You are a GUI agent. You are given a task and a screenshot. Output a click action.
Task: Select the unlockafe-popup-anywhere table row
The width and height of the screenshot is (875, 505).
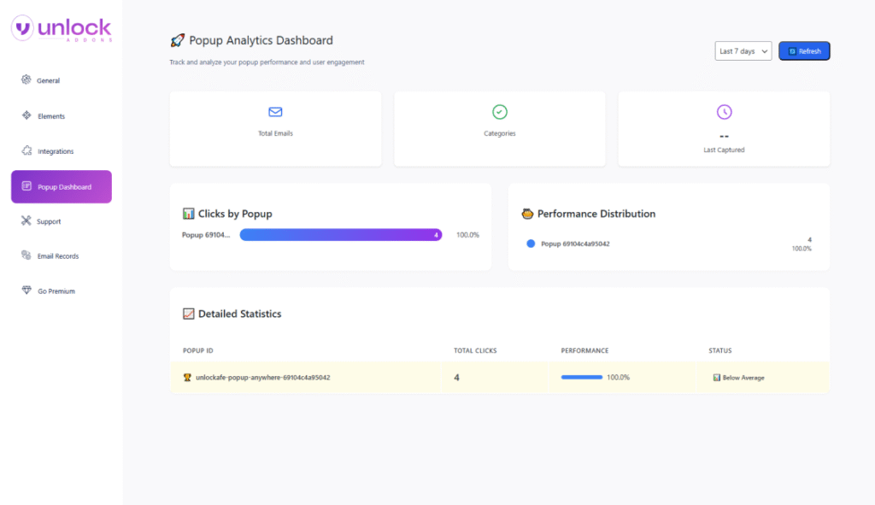tap(499, 377)
